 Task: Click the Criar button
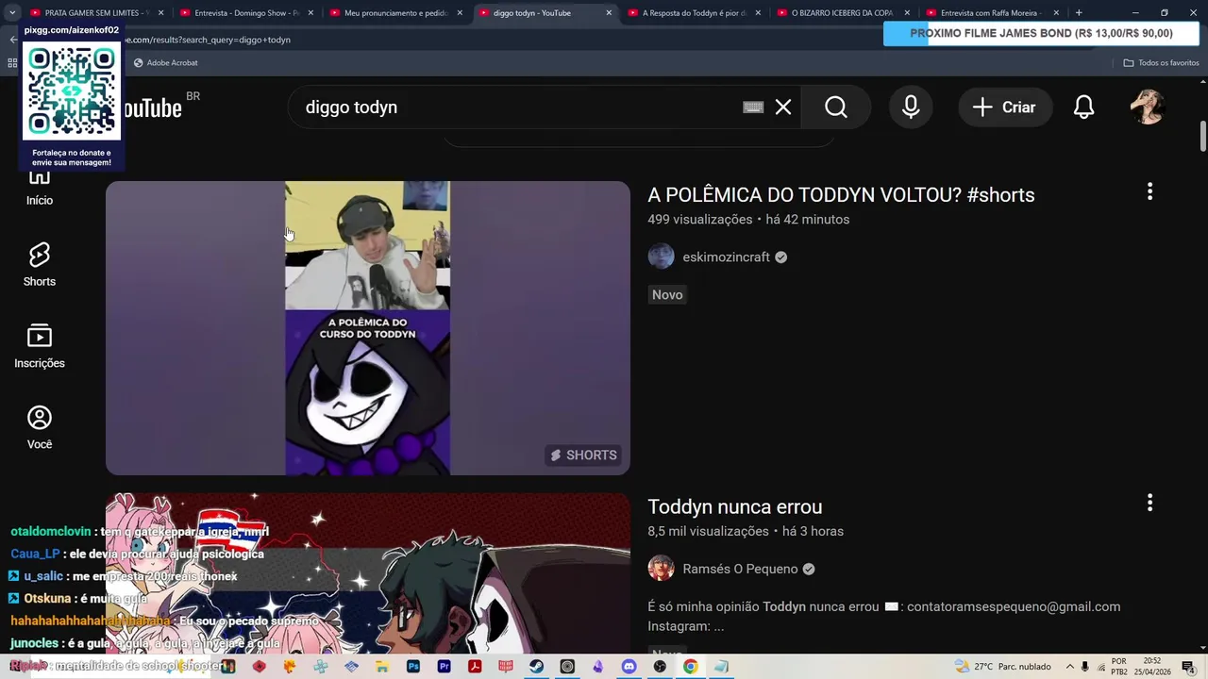pyautogui.click(x=1005, y=108)
